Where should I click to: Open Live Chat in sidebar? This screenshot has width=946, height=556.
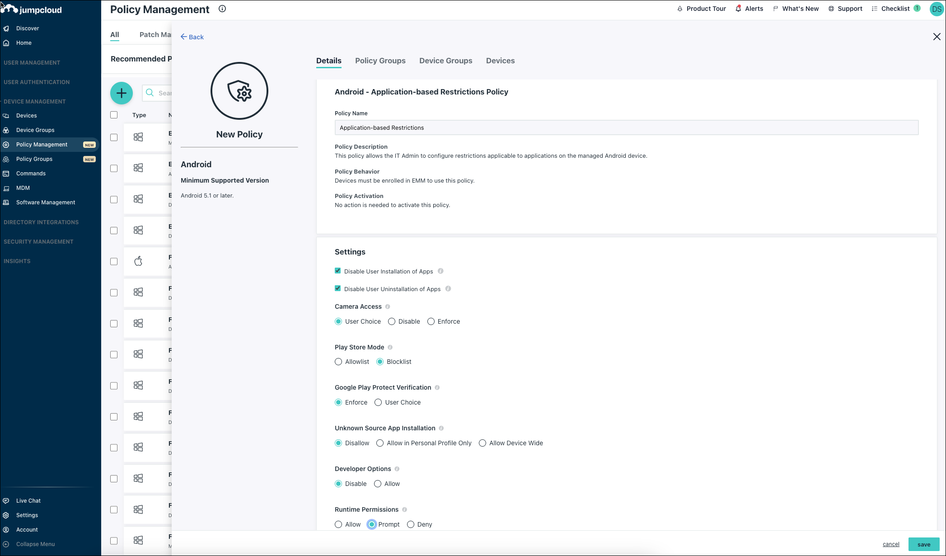tap(28, 500)
